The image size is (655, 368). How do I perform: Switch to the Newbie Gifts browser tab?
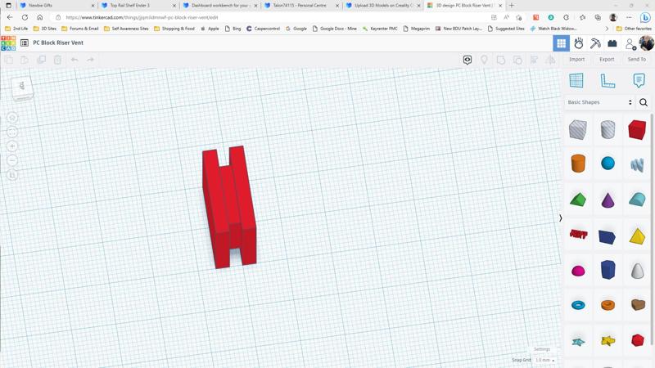coord(55,6)
